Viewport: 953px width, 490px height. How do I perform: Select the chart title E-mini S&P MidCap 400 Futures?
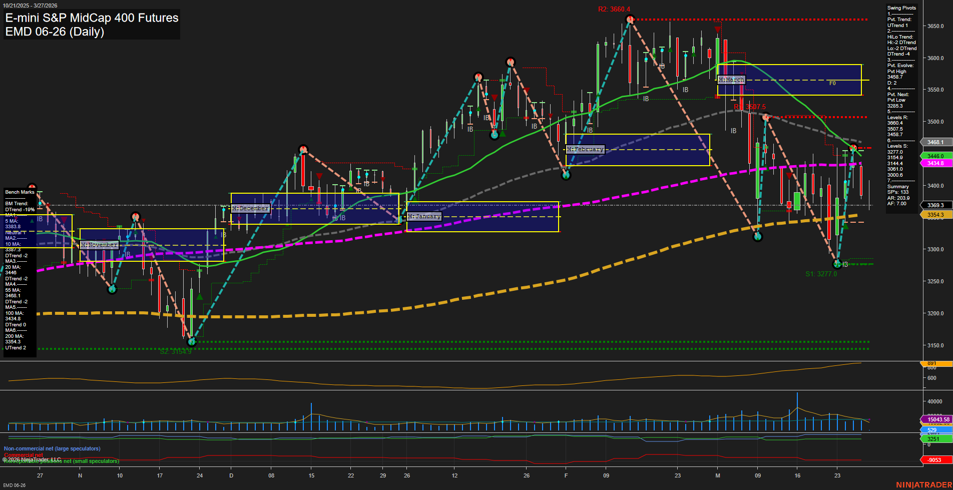[x=91, y=18]
